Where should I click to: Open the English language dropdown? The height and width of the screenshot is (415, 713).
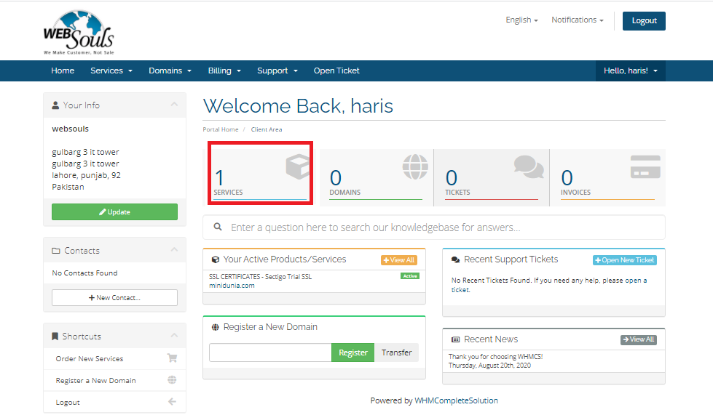[x=521, y=20]
